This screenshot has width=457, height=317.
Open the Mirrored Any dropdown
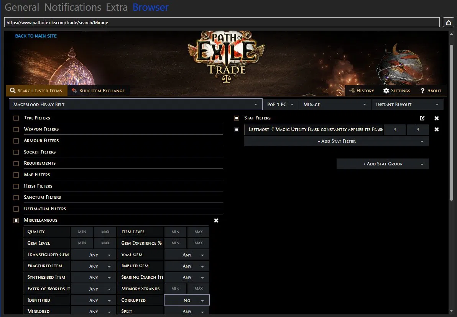93,310
